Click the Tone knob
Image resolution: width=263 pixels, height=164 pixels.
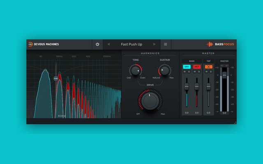pyautogui.click(x=136, y=71)
